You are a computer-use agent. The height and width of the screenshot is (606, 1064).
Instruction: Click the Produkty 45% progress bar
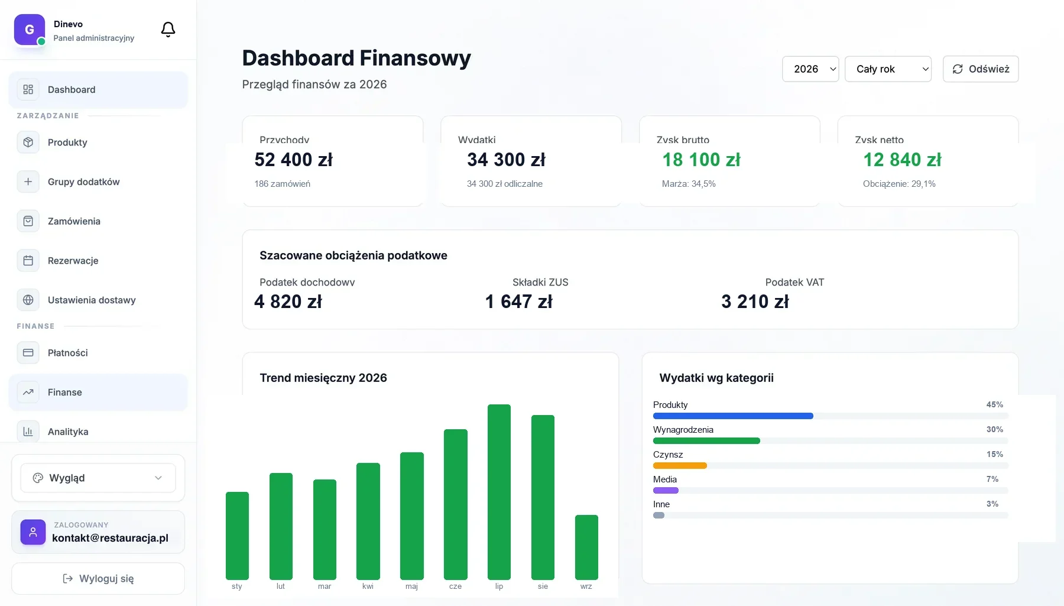(x=831, y=416)
